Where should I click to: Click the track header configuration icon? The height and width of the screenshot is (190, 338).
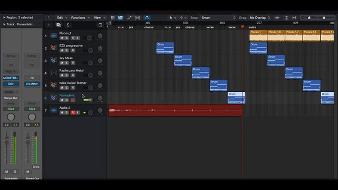[x=100, y=25]
